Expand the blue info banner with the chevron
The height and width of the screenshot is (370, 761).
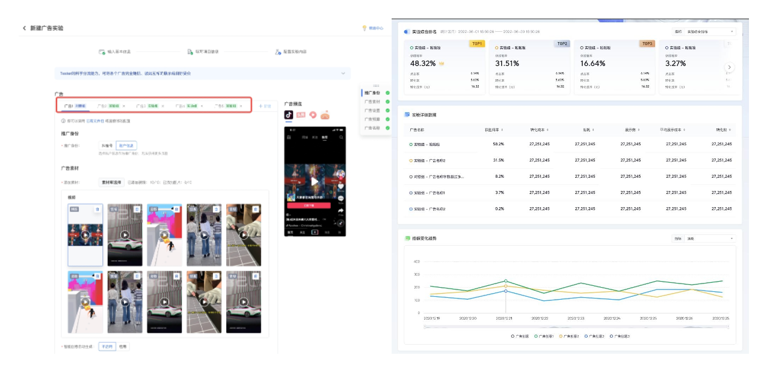344,73
